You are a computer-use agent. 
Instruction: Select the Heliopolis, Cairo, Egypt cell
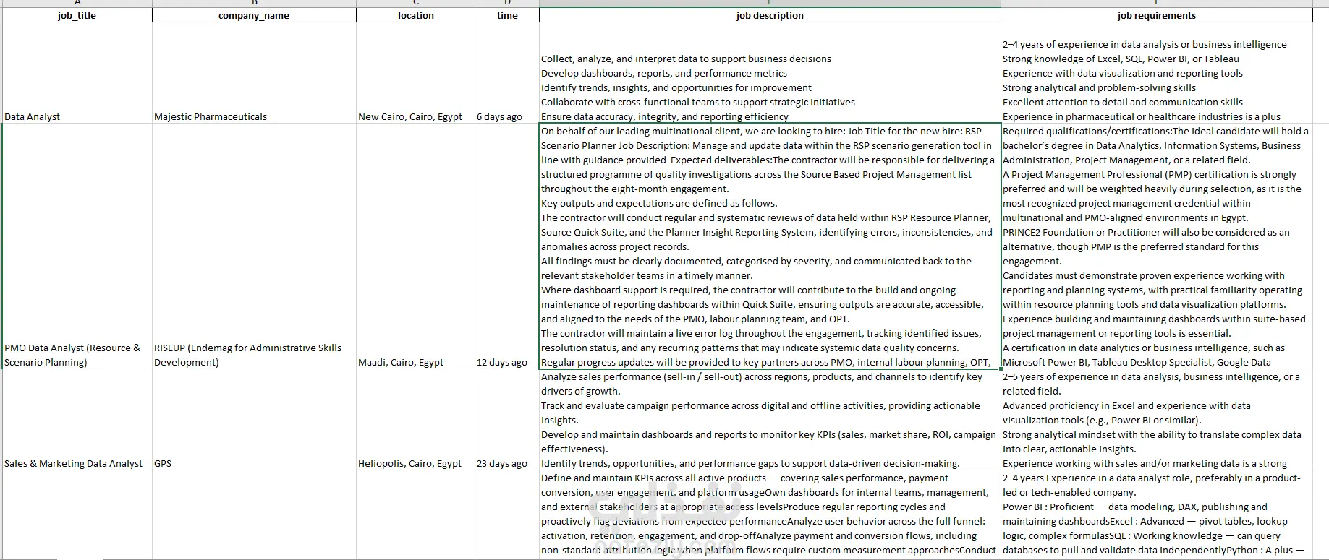[415, 420]
